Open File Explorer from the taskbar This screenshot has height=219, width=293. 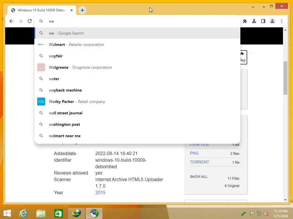pyautogui.click(x=41, y=213)
